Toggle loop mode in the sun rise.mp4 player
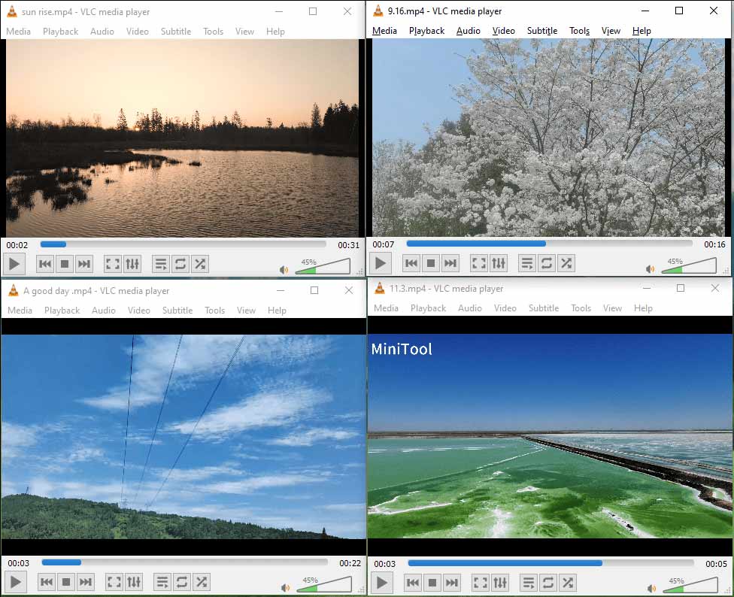734x597 pixels. [x=180, y=263]
